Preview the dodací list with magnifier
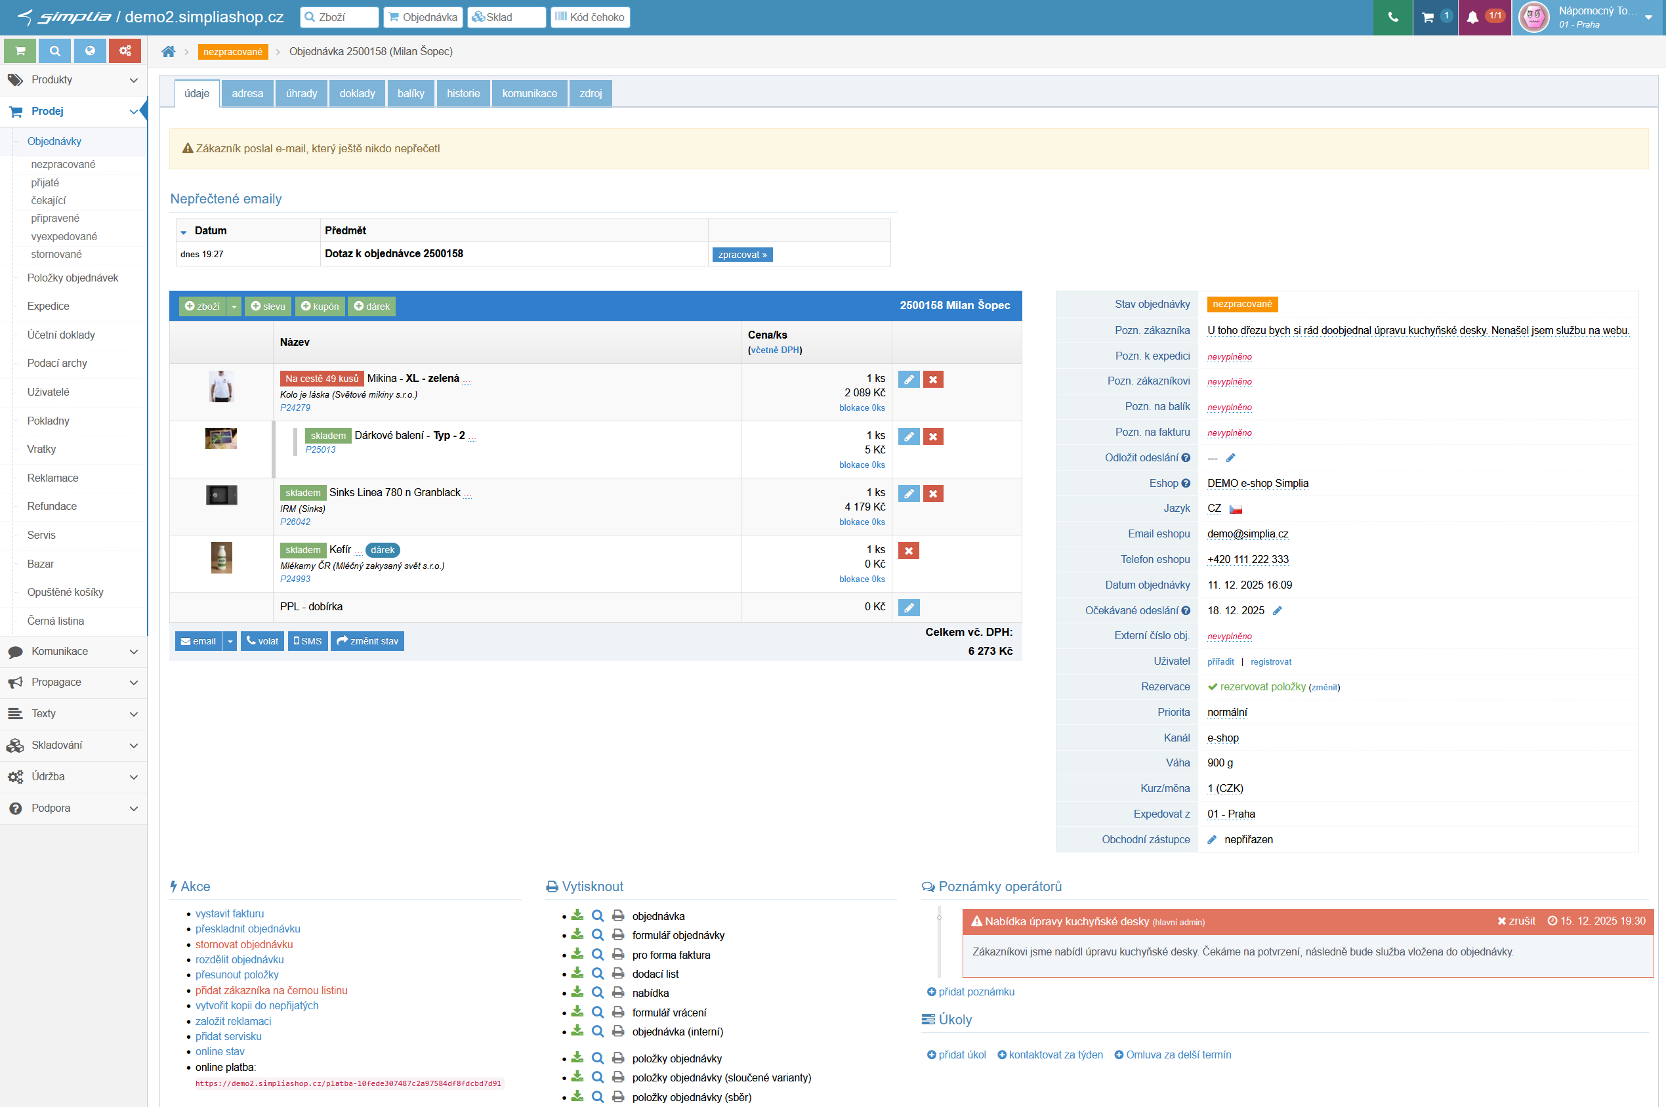This screenshot has width=1666, height=1107. 597,974
